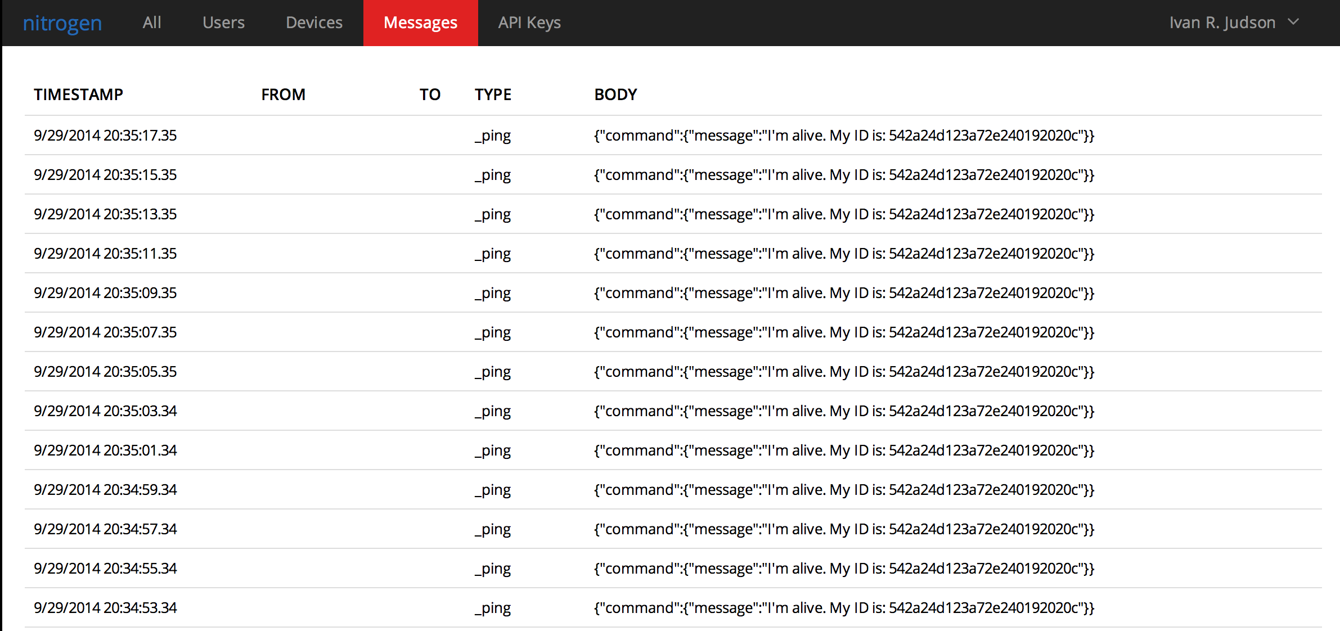The image size is (1340, 631).
Task: Click the BODY column header
Action: pos(615,94)
